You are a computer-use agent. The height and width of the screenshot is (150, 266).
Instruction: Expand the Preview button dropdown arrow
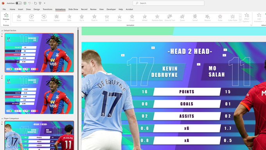pyautogui.click(x=6, y=22)
